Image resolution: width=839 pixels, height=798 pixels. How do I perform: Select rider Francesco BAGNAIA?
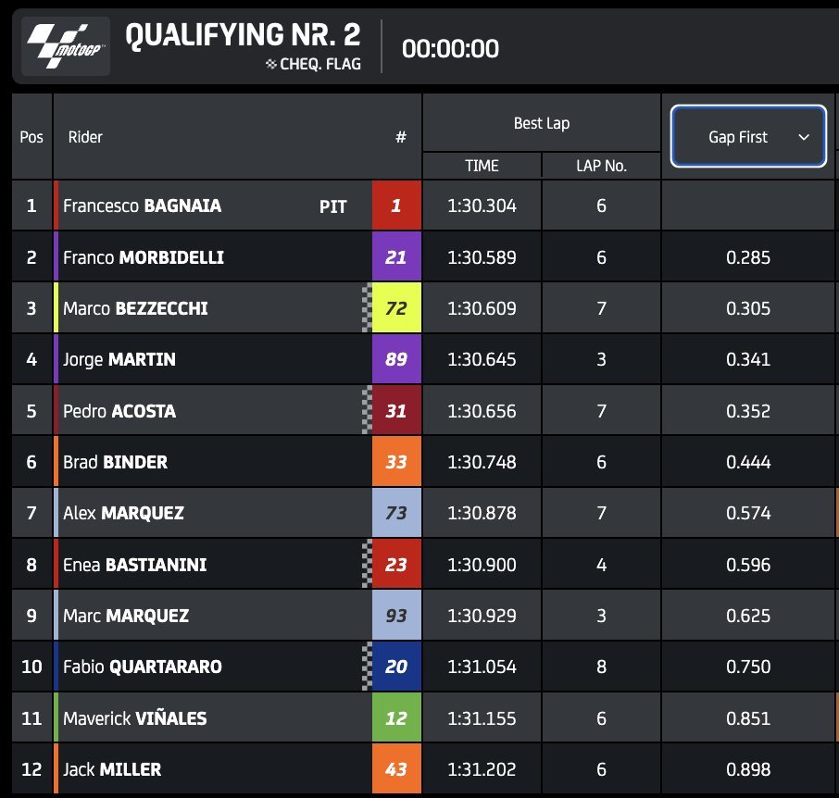pyautogui.click(x=142, y=206)
